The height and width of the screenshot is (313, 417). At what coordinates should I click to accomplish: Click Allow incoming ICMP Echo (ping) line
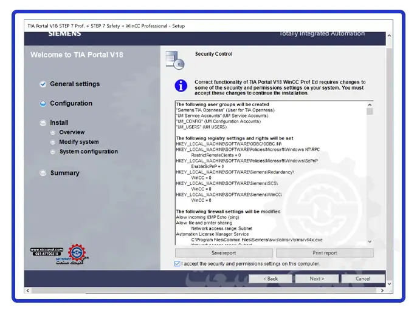(208, 217)
